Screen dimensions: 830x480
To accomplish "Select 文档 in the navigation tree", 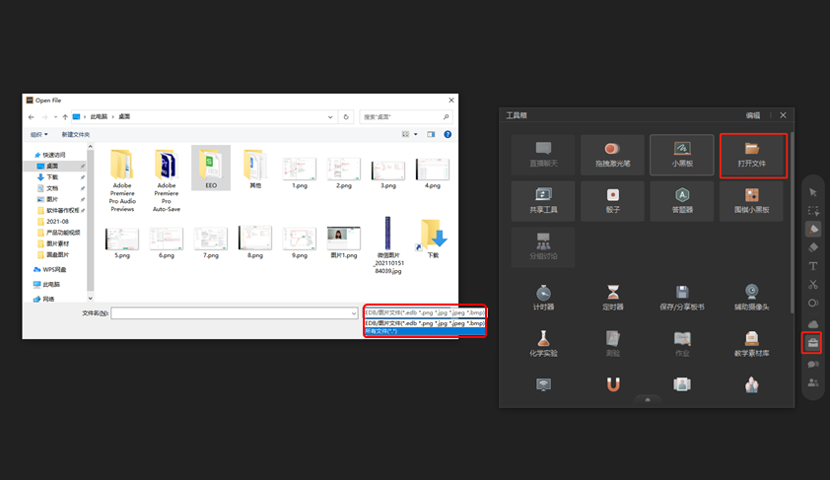I will tap(52, 188).
